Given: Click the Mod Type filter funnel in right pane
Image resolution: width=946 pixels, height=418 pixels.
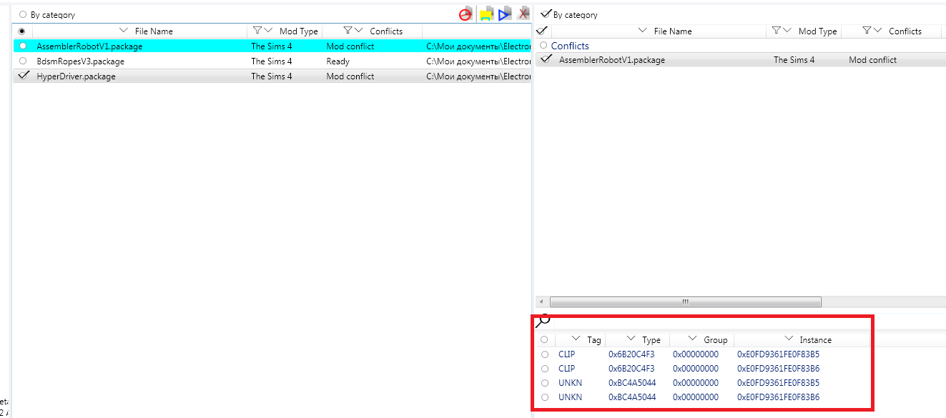Looking at the screenshot, I should (777, 31).
